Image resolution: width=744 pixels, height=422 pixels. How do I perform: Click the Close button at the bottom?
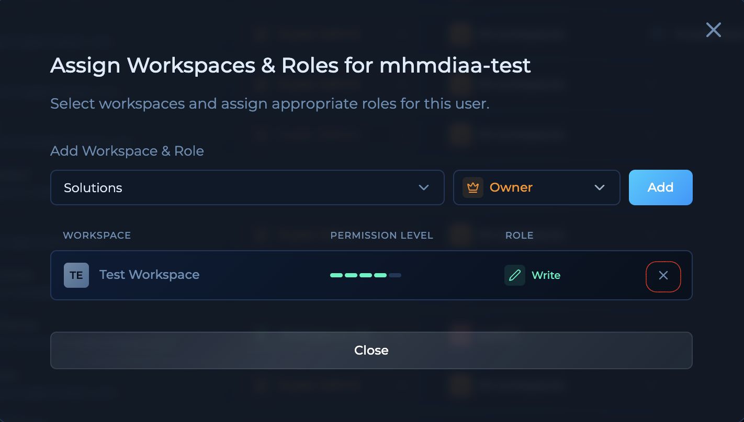click(x=371, y=350)
